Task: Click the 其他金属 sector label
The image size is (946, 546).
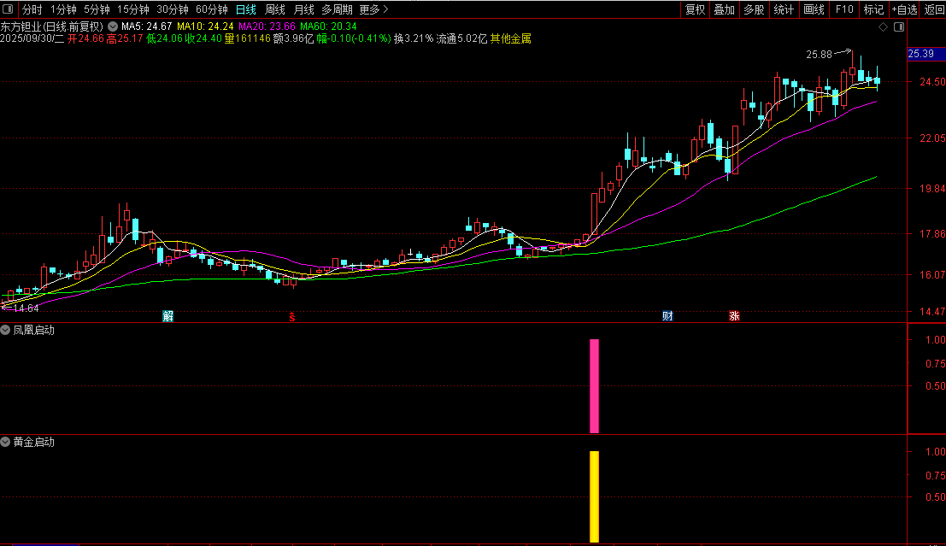Action: click(510, 38)
